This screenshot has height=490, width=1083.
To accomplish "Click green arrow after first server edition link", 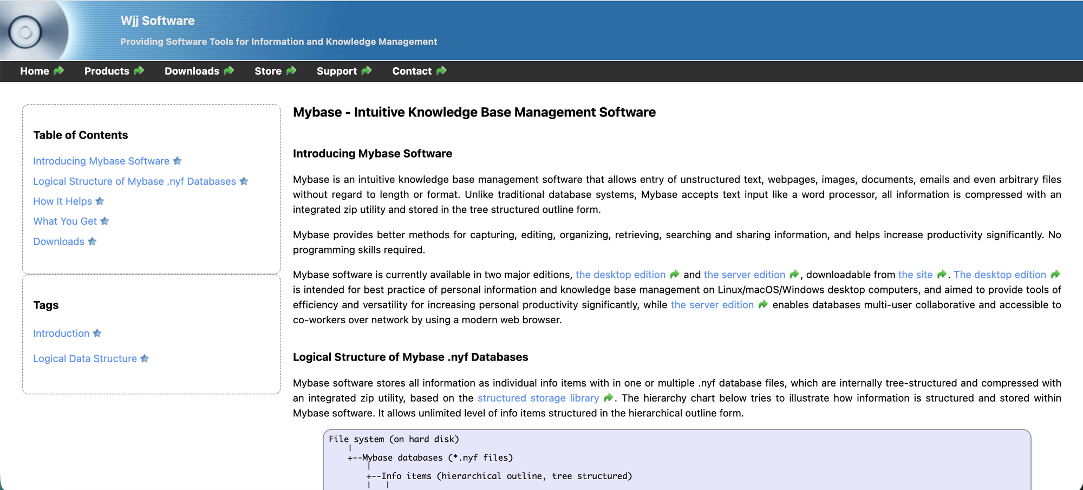I will (794, 275).
